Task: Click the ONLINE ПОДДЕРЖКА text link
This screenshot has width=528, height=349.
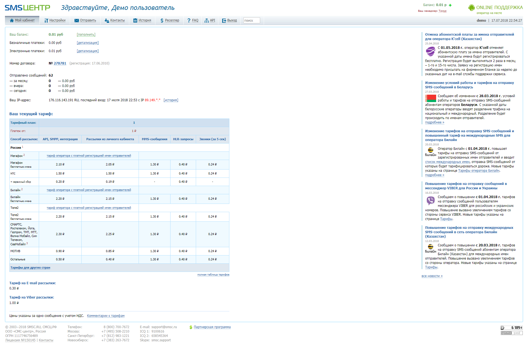Action: point(499,8)
